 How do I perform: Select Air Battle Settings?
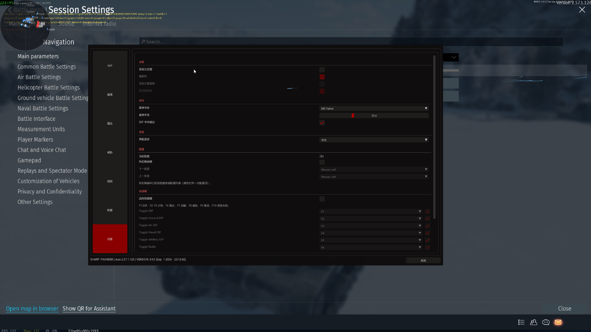(x=39, y=77)
